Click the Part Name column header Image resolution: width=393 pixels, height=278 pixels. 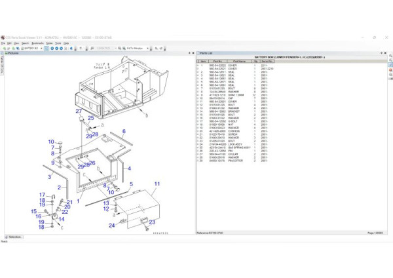tap(241, 62)
